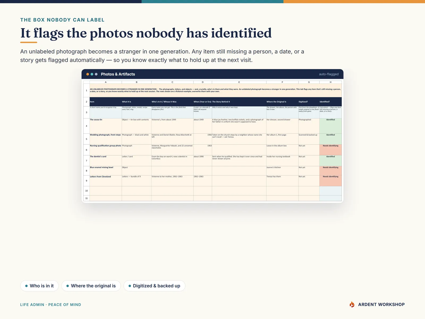Click the Ardent Workshop flame logo icon

coord(352,304)
